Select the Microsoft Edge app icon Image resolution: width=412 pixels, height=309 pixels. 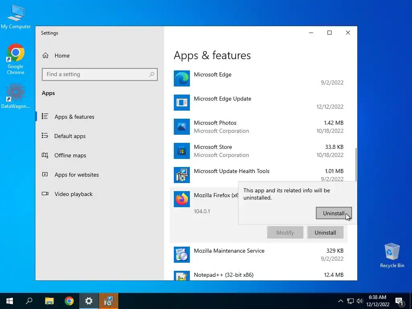(x=181, y=78)
